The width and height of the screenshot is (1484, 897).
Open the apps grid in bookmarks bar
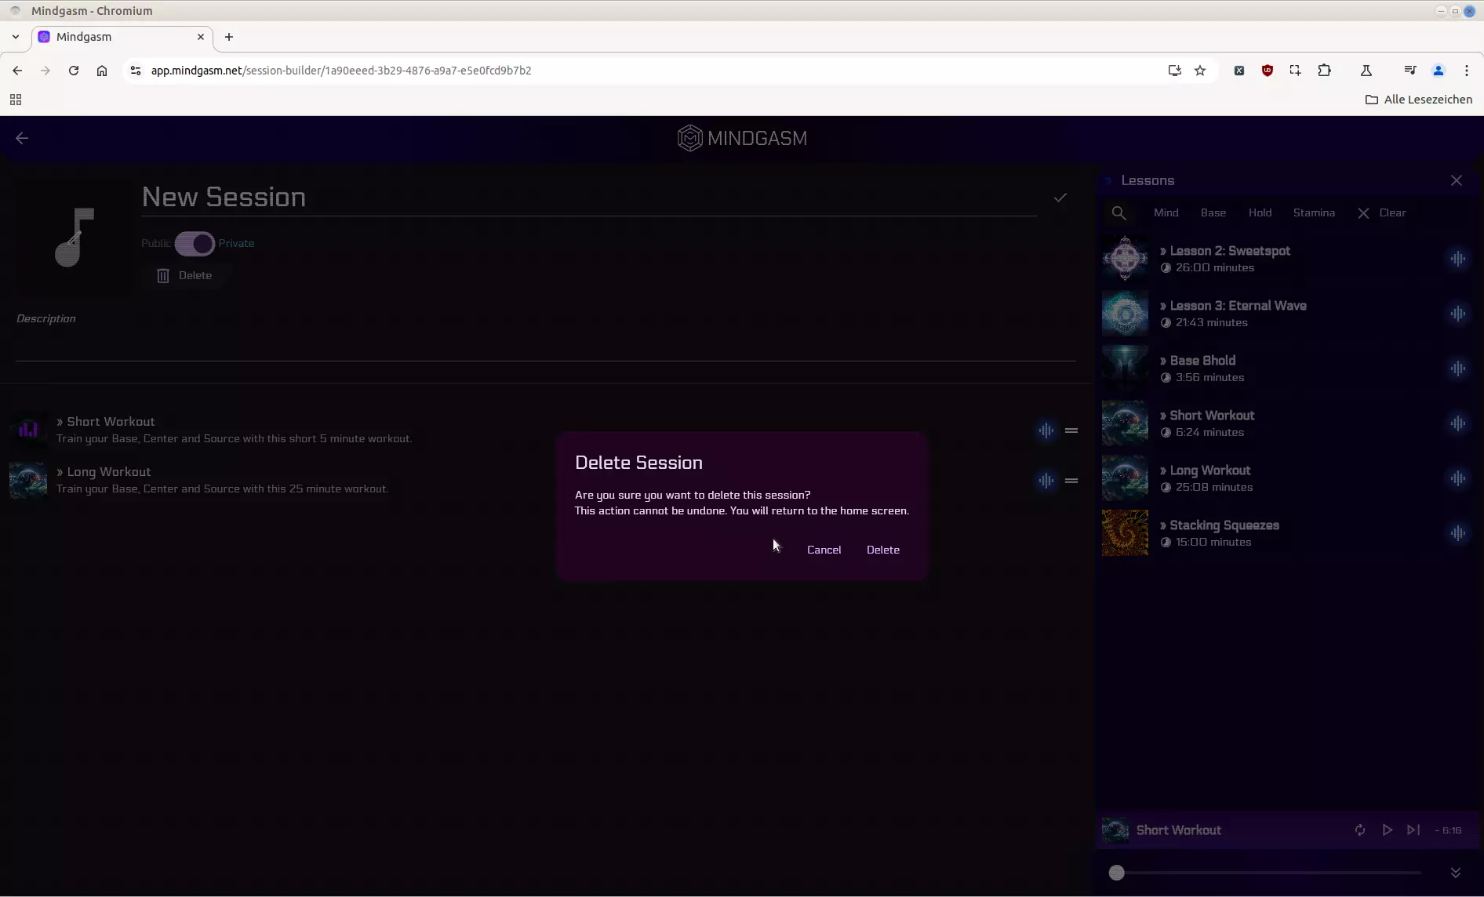point(16,100)
